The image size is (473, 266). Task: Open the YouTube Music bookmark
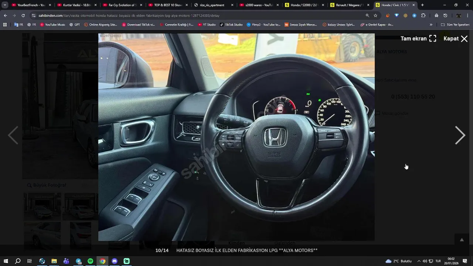(x=52, y=25)
